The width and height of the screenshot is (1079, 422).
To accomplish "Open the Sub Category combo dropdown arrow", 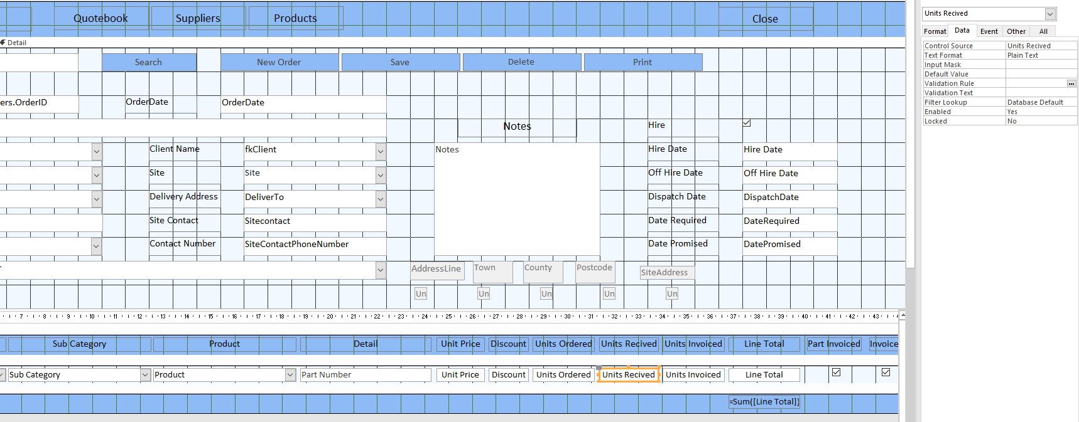I will pyautogui.click(x=145, y=375).
